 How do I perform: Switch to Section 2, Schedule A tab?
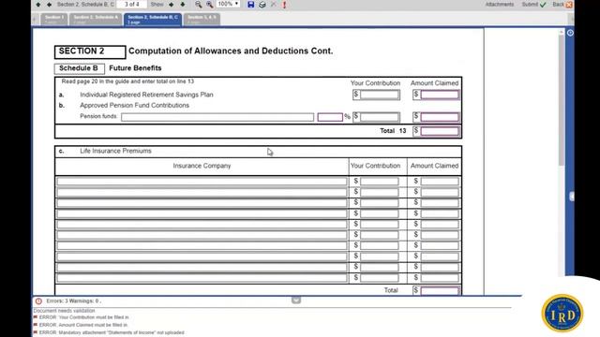(x=96, y=19)
